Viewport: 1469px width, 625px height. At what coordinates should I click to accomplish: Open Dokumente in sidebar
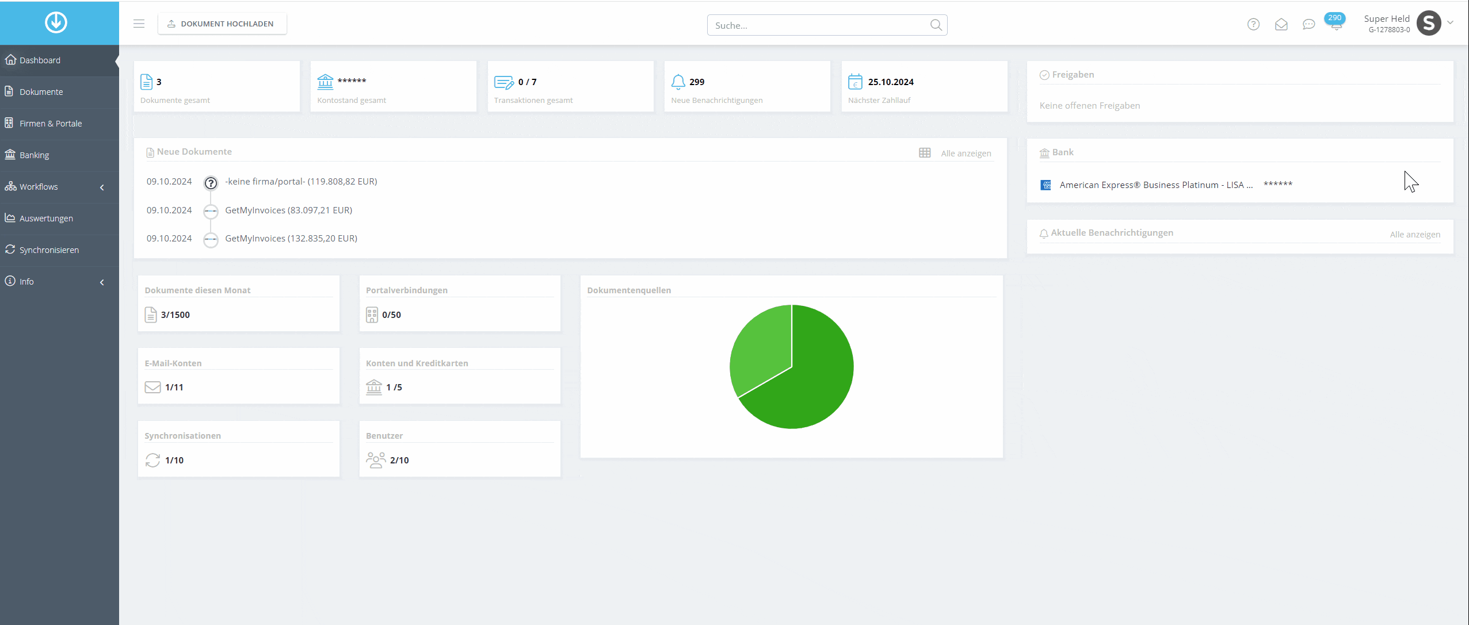[59, 92]
